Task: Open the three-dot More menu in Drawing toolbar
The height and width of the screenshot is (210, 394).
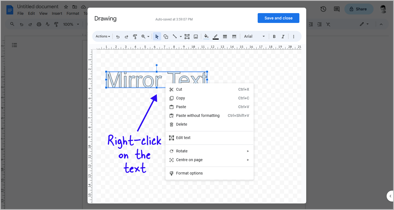Action: click(x=294, y=36)
